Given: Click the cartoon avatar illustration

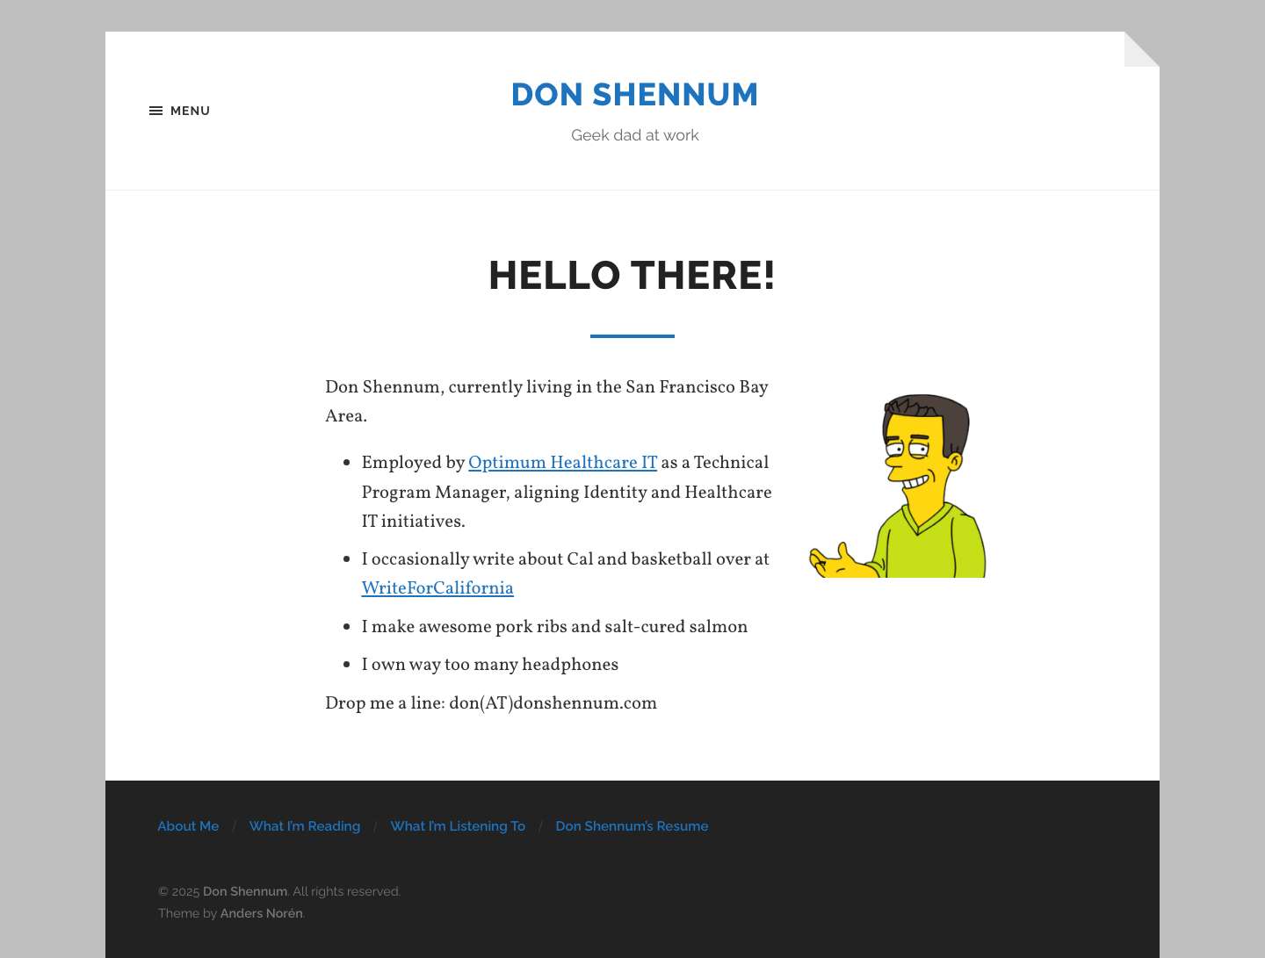Looking at the screenshot, I should coord(899,483).
